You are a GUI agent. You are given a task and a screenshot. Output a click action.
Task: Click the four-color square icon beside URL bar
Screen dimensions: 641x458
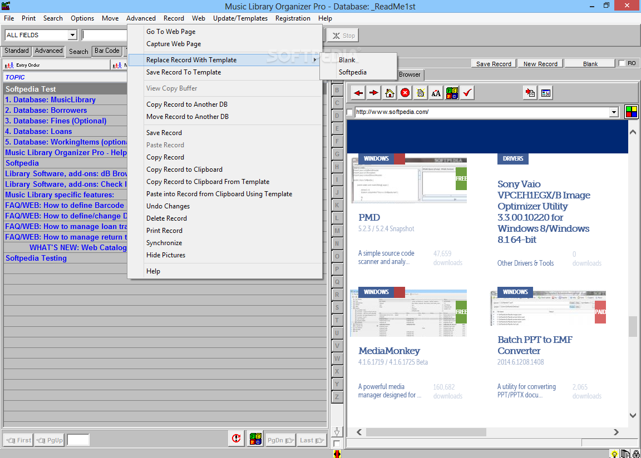pos(632,112)
